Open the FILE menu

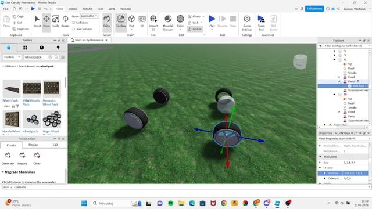(x=6, y=9)
